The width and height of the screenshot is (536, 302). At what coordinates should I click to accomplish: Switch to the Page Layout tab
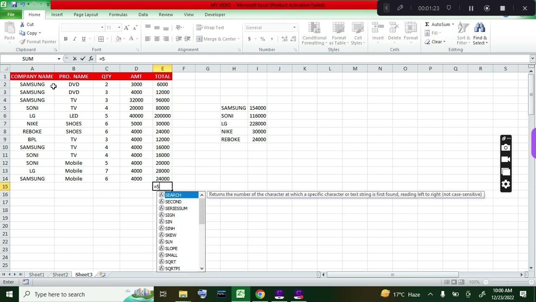[x=86, y=14]
